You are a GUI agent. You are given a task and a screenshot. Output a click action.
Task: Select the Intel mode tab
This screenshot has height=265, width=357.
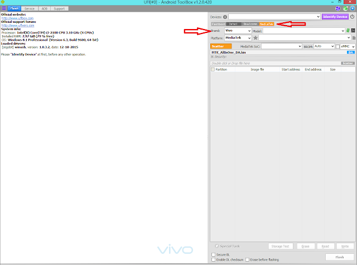pos(234,24)
